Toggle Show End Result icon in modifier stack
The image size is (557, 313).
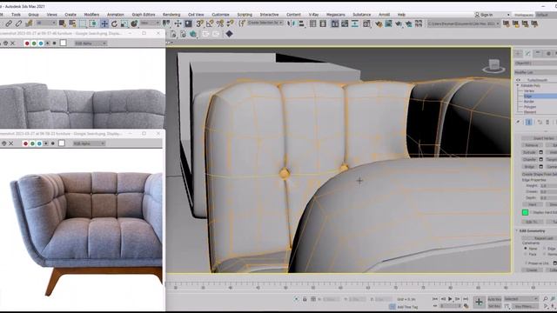529,122
